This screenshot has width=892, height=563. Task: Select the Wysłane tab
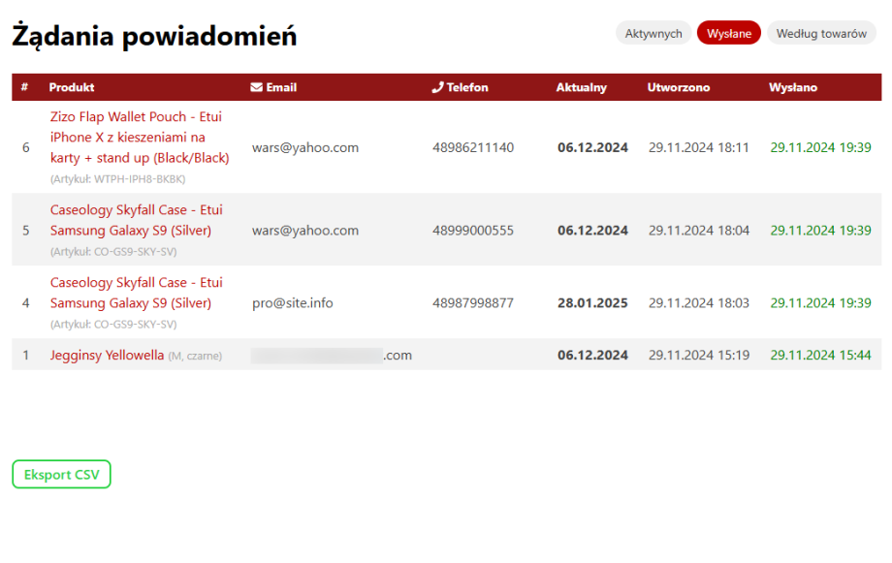pyautogui.click(x=728, y=33)
